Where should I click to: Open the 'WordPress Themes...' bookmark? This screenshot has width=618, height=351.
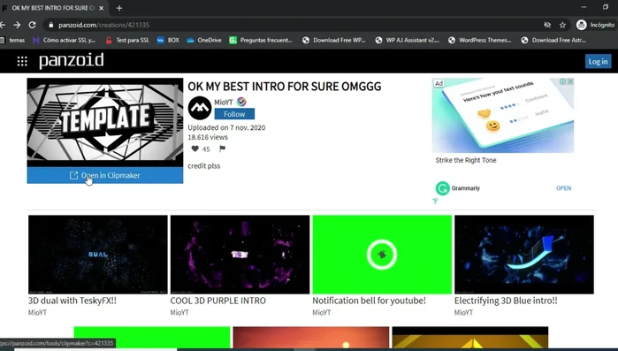480,40
